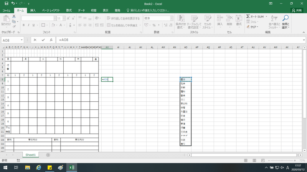Select the Sheet1 tab
Image resolution: width=307 pixels, height=172 pixels.
(31, 155)
